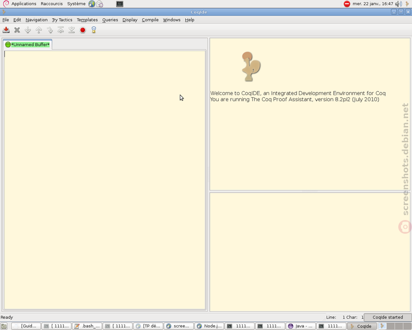Screen dimensions: 412x330
Task: Minimize the CoqIde window
Action: [x=394, y=12]
